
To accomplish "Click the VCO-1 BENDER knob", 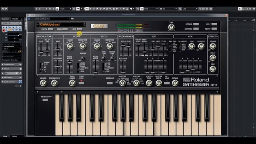I will [83, 58].
